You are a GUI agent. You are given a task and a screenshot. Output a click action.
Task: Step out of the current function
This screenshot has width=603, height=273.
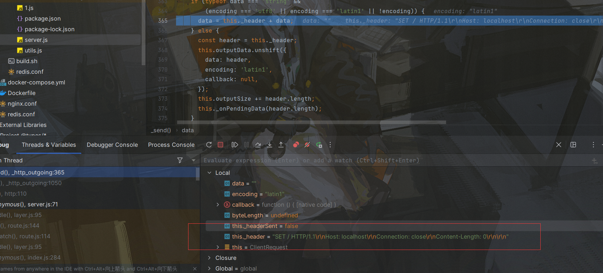[281, 145]
